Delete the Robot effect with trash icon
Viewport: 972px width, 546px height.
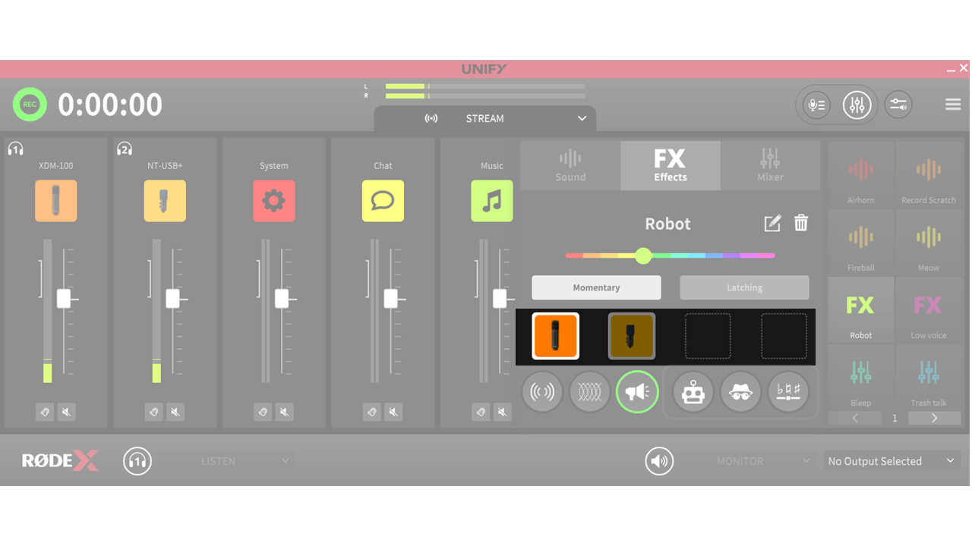coord(801,223)
